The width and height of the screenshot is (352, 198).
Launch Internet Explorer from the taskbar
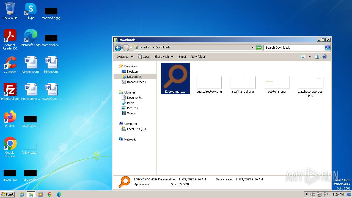22,194
